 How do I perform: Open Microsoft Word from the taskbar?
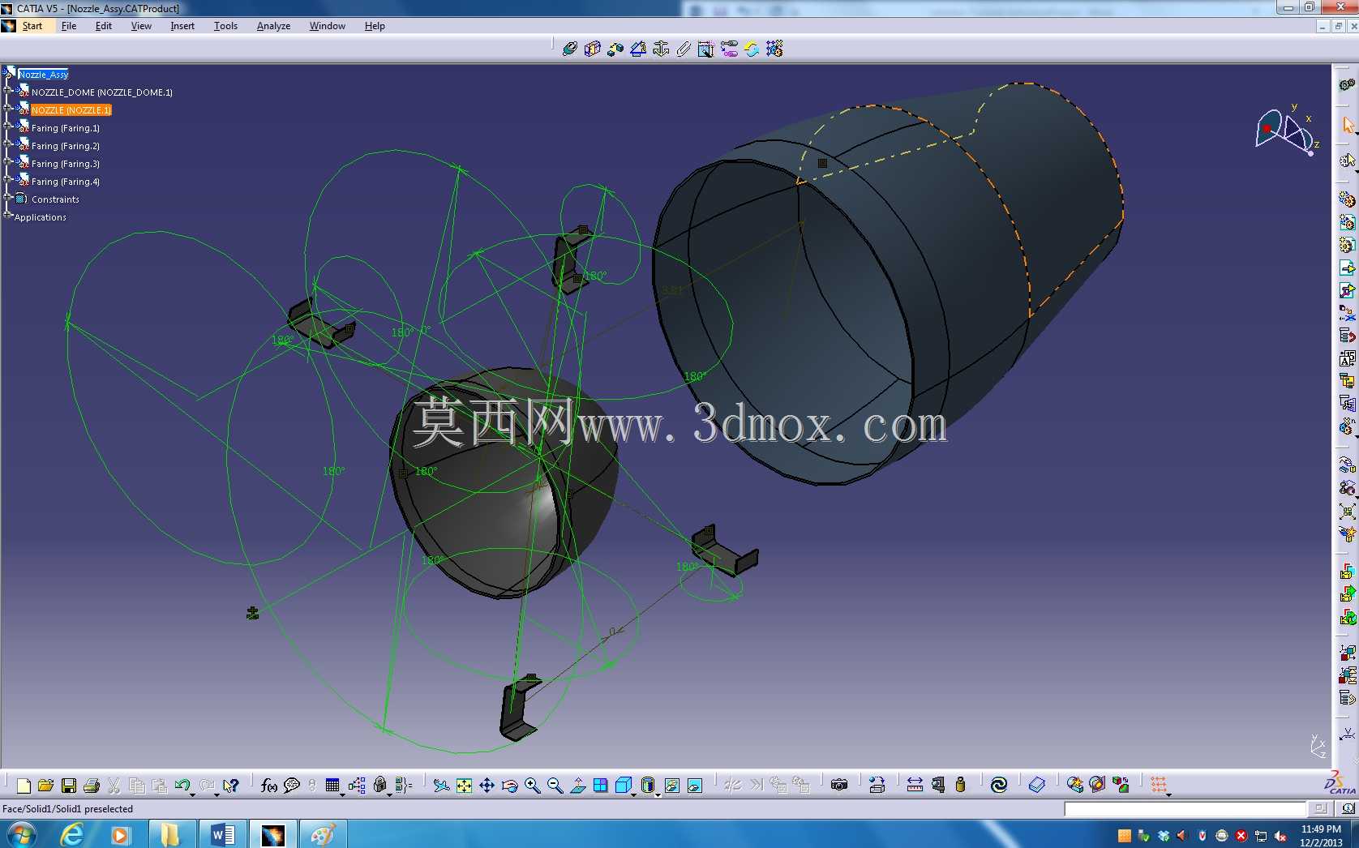(222, 834)
